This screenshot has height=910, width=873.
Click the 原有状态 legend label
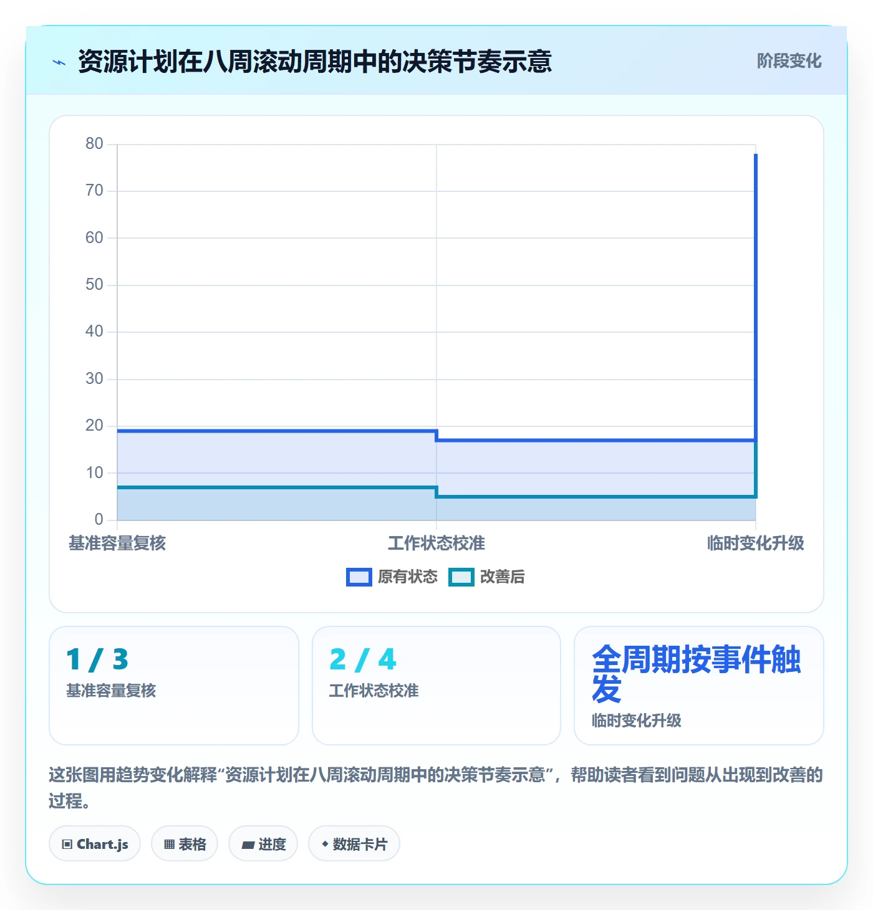408,577
